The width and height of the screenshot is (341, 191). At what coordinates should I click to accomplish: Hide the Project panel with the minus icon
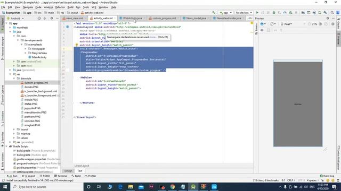coord(57,19)
